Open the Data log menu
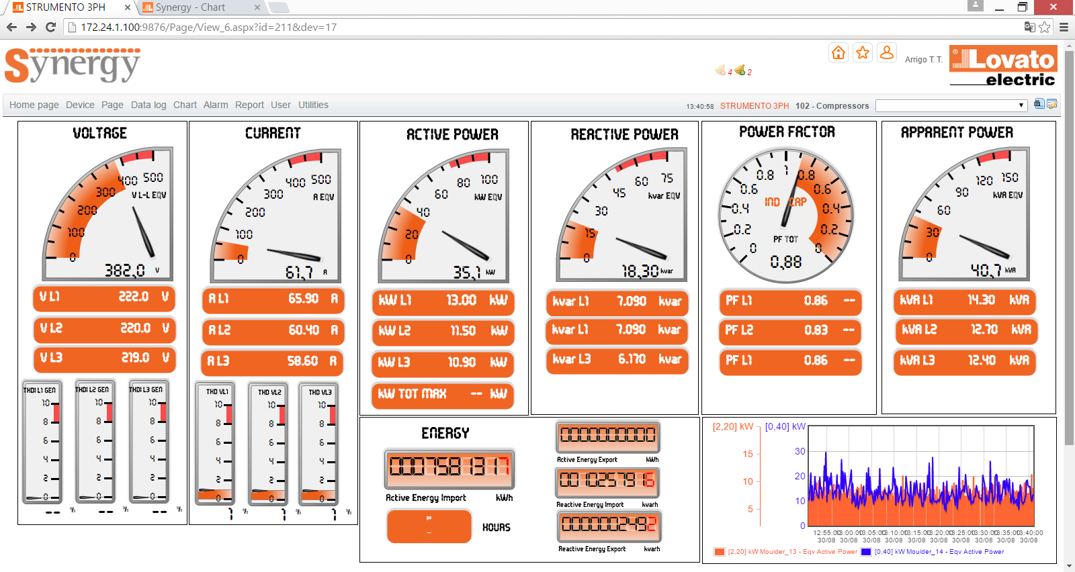 (x=148, y=105)
